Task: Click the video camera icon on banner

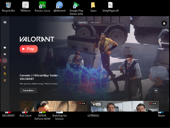Action: click(156, 90)
